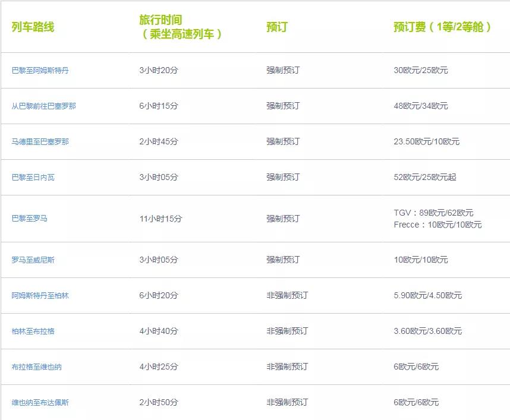Click 非强制预订 for the Amsterdam-Berlin route

[289, 295]
